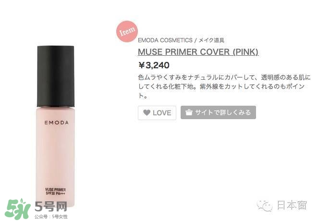Image resolution: width=318 pixels, height=221 pixels.
Task: Select the メイク道具 category link
Action: click(x=211, y=40)
